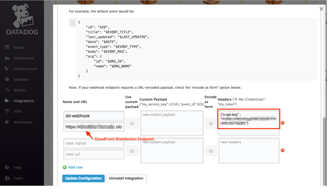
Task: Remove the empty new row via red minus
Action: click(283, 150)
